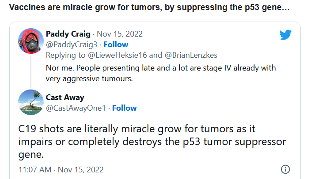
Task: Click the thread connector line between avatars
Action: click(x=30, y=71)
